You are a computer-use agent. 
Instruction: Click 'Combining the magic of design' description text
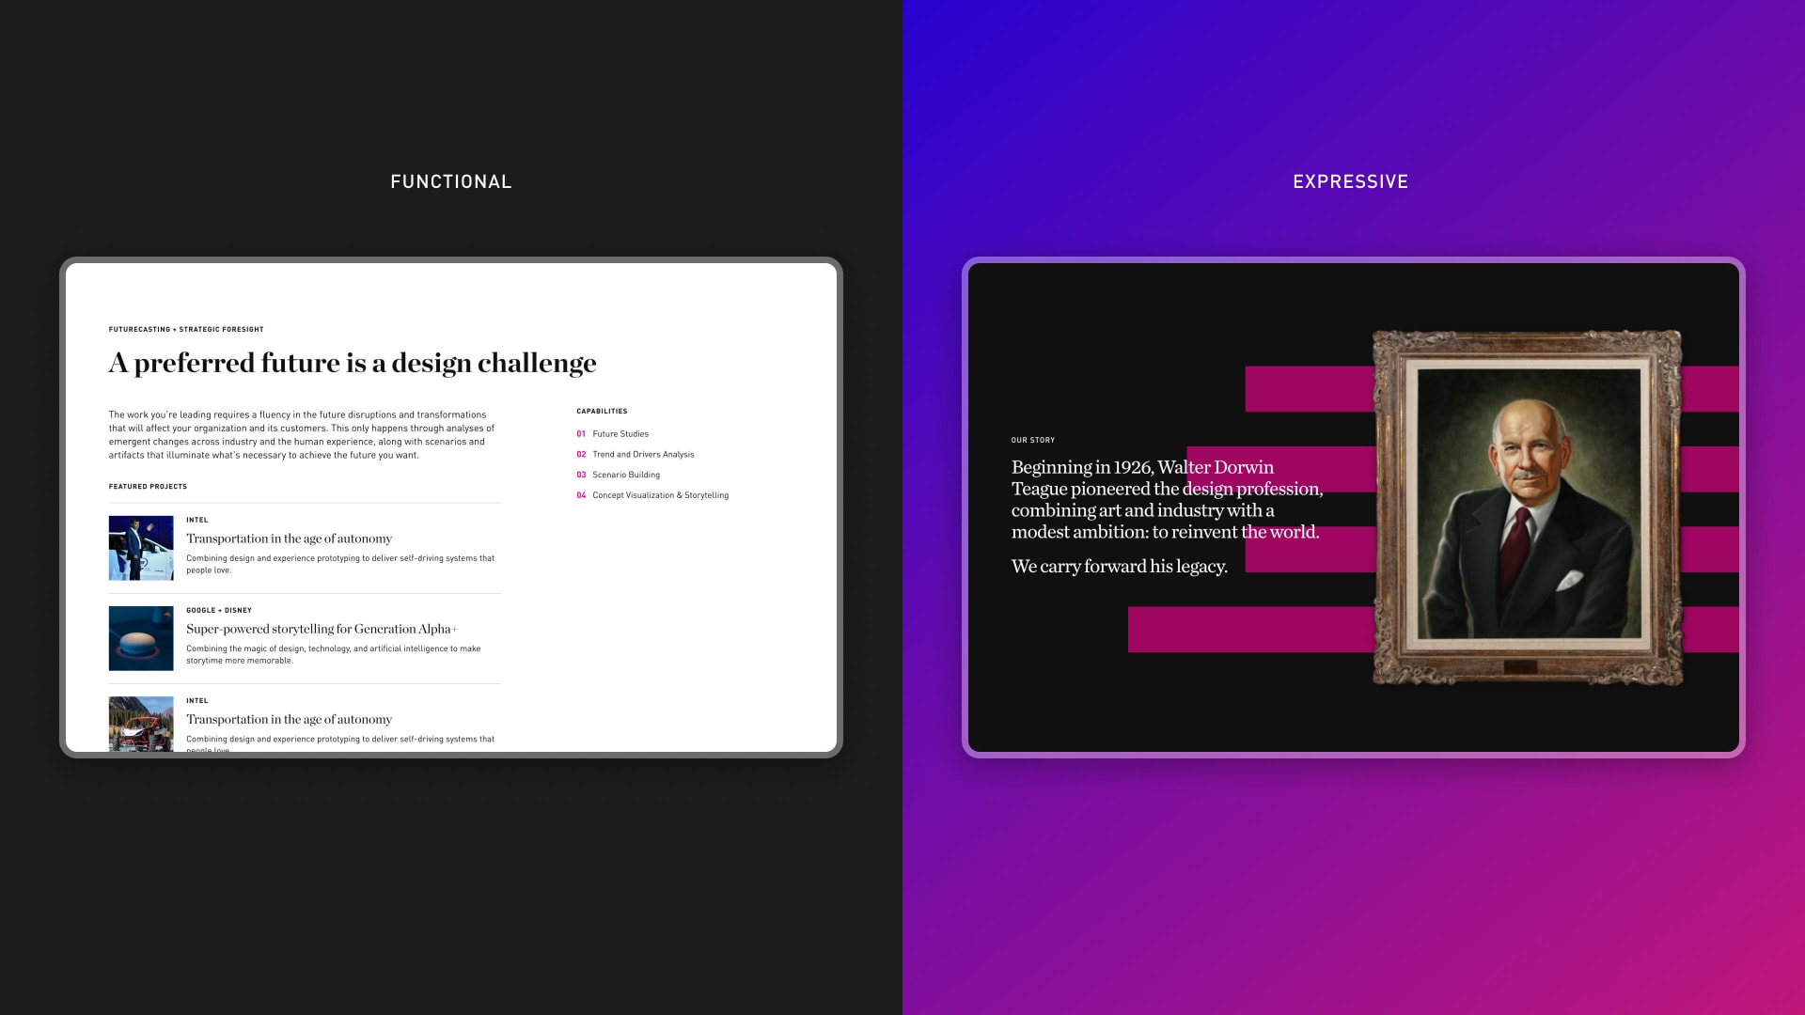pos(334,654)
